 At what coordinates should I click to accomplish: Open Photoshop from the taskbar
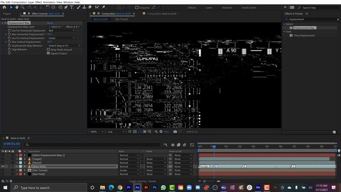pyautogui.click(x=155, y=187)
